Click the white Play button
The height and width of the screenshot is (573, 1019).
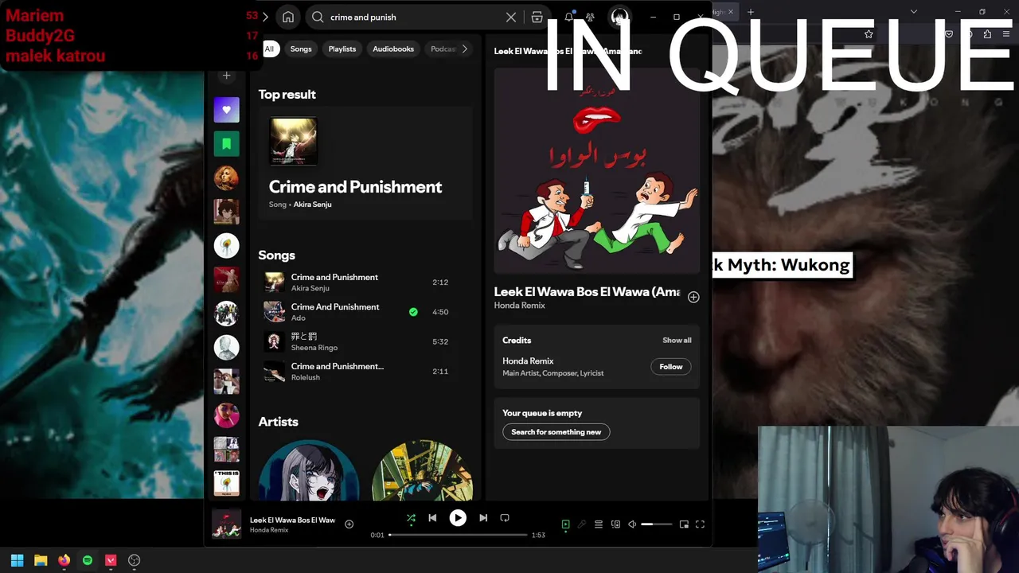click(458, 517)
